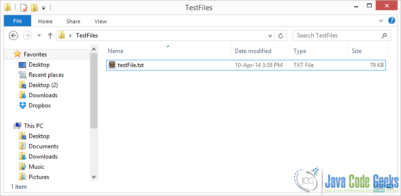Switch to the Home ribbon tab
Screen dimensions: 401x196
point(45,21)
